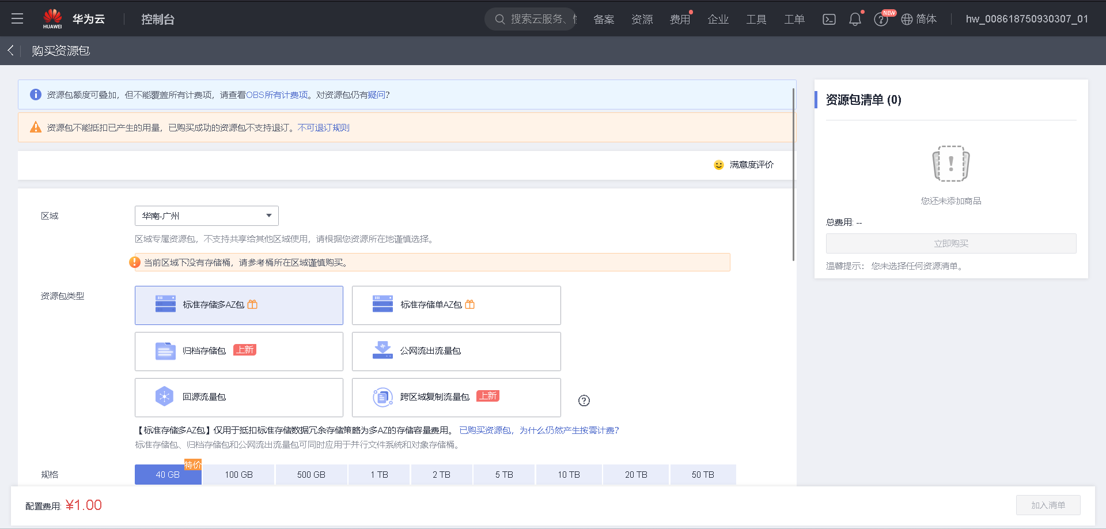Select the 公网流出流量包 package type
This screenshot has width=1106, height=529.
click(456, 351)
